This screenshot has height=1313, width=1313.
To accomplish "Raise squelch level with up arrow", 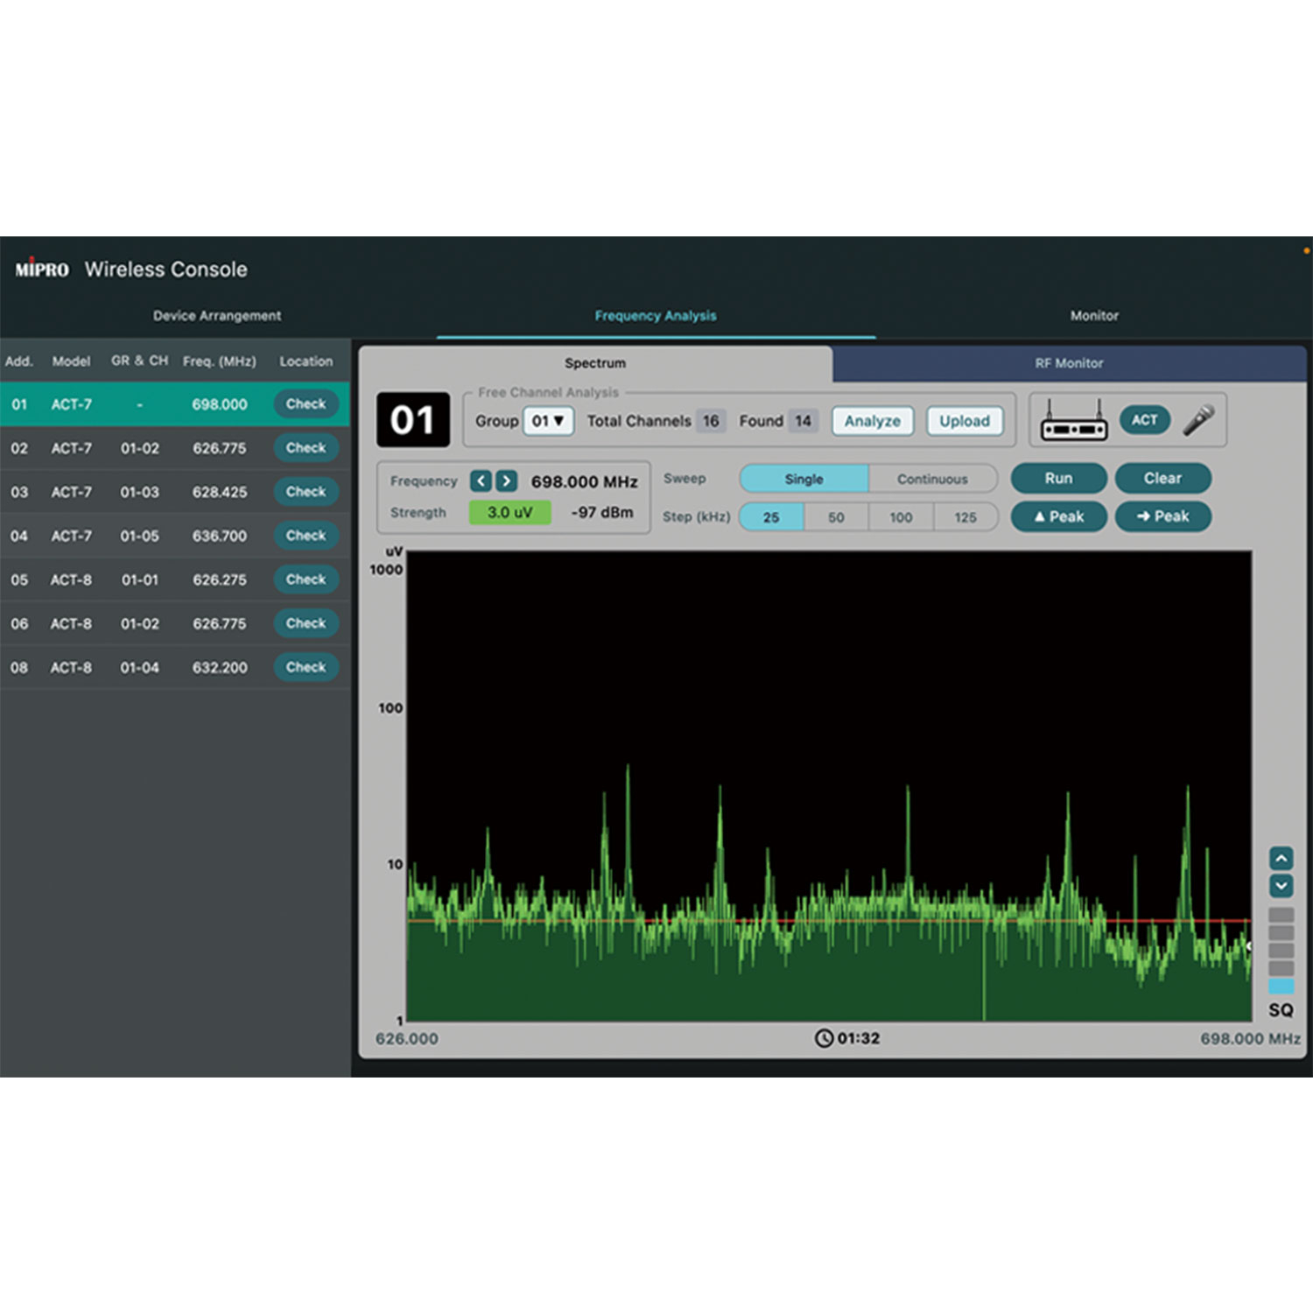I will 1281,858.
